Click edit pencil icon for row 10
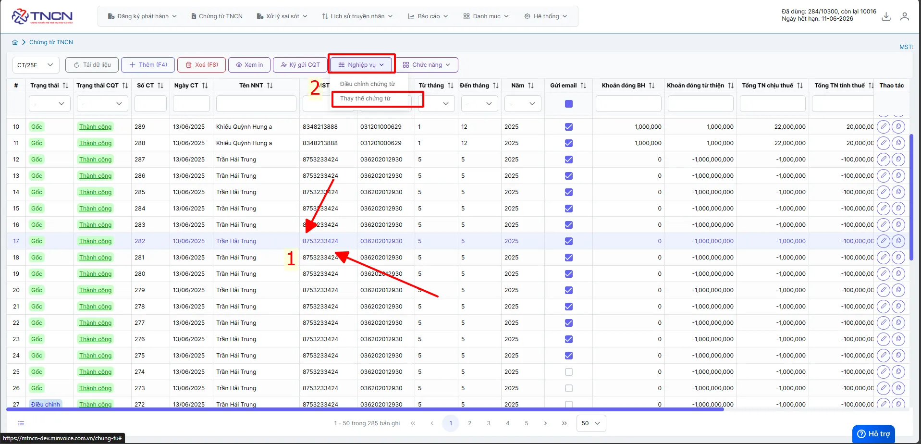The image size is (921, 444). coord(884,127)
